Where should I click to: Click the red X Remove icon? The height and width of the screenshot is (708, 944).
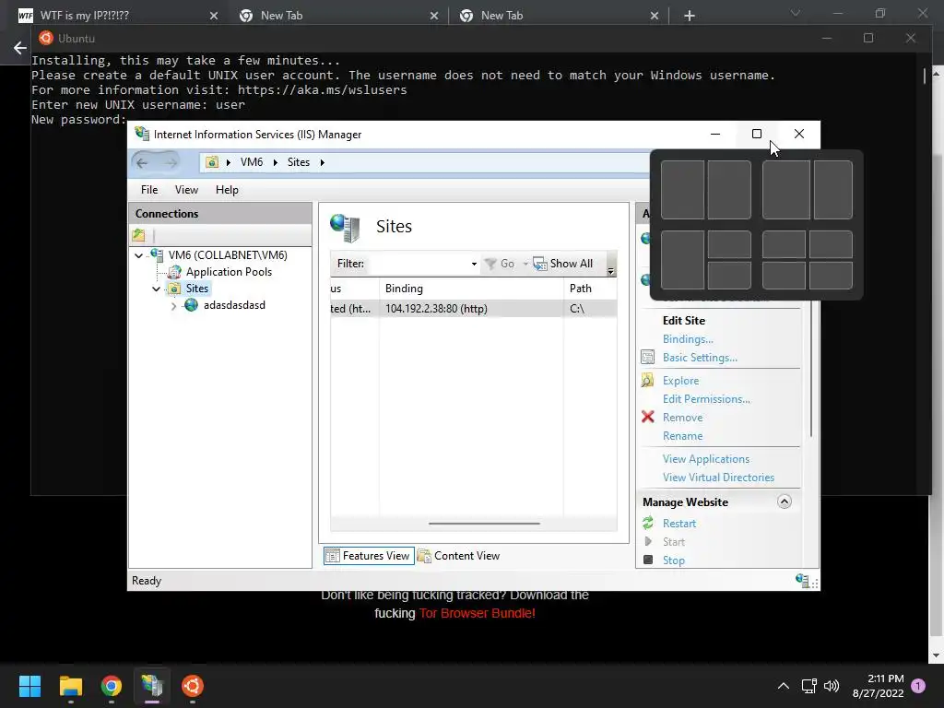point(648,417)
